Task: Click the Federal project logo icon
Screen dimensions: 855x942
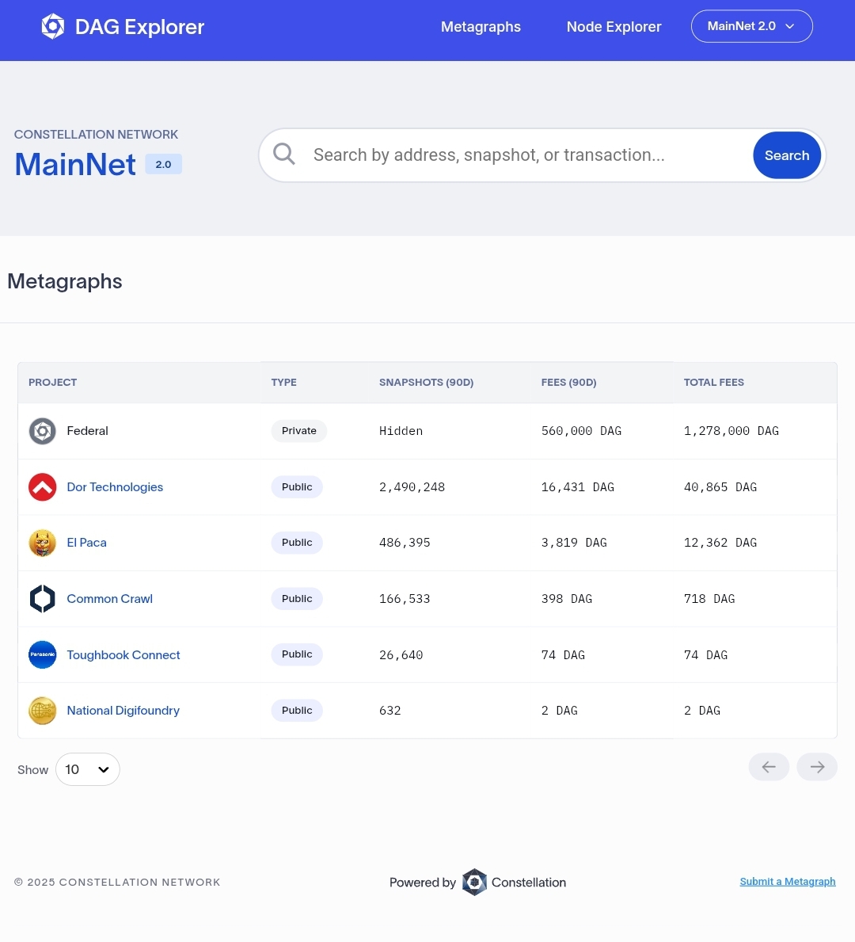Action: (x=43, y=431)
